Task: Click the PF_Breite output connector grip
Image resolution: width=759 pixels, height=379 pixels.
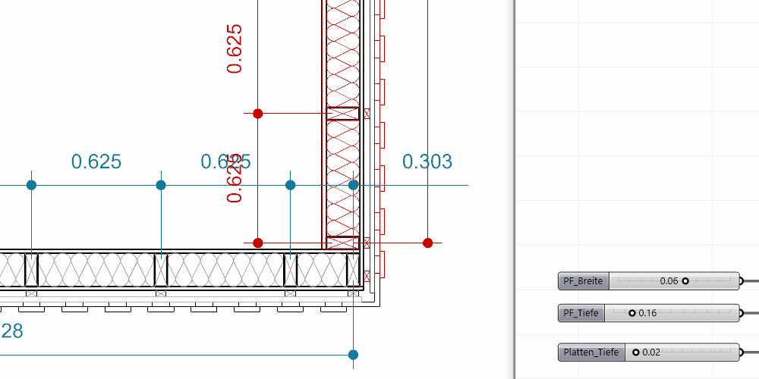Action: coord(741,281)
